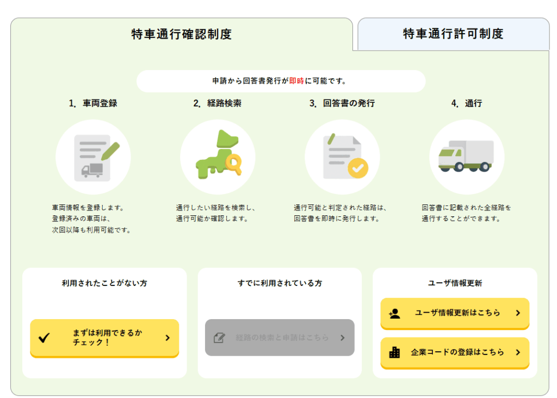Image resolution: width=557 pixels, height=398 pixels.
Task: Click the pencil icon on the grayed 経路の検索 button
Action: [220, 338]
